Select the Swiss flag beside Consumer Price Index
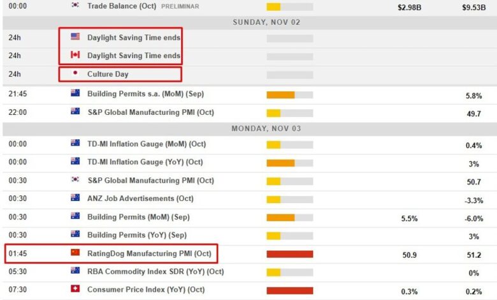Screen dimensions: 497x300 click(x=75, y=290)
